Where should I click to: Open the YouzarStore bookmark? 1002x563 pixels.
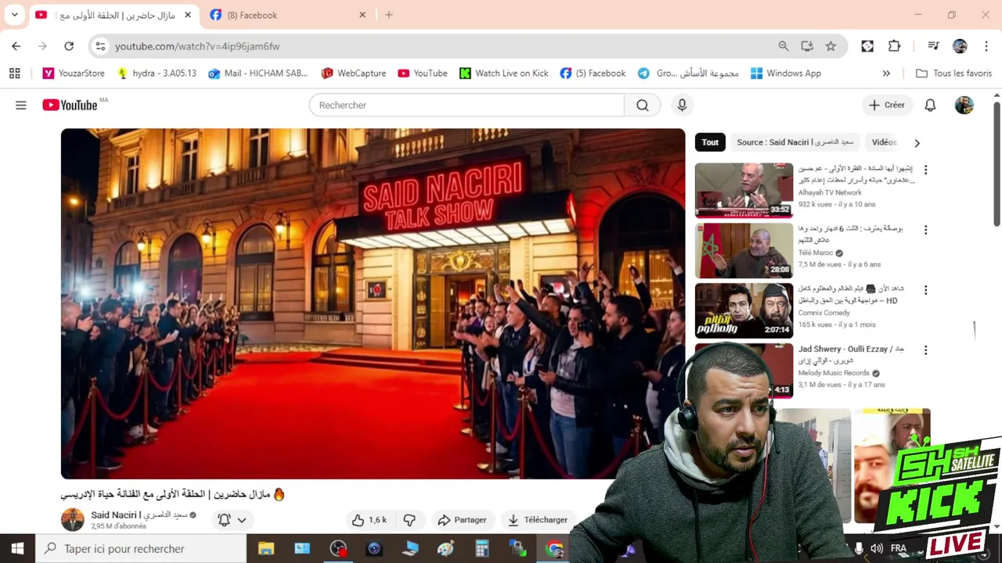pos(74,74)
